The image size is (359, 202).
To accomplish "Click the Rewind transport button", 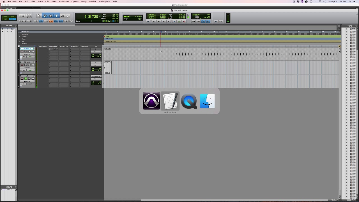I will pyautogui.click(x=159, y=21).
